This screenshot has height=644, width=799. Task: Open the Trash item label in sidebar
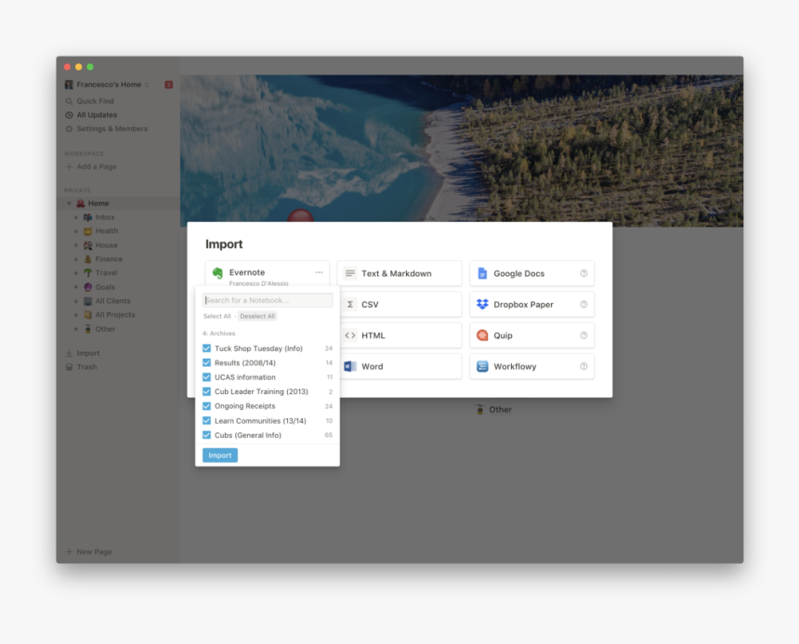point(86,367)
